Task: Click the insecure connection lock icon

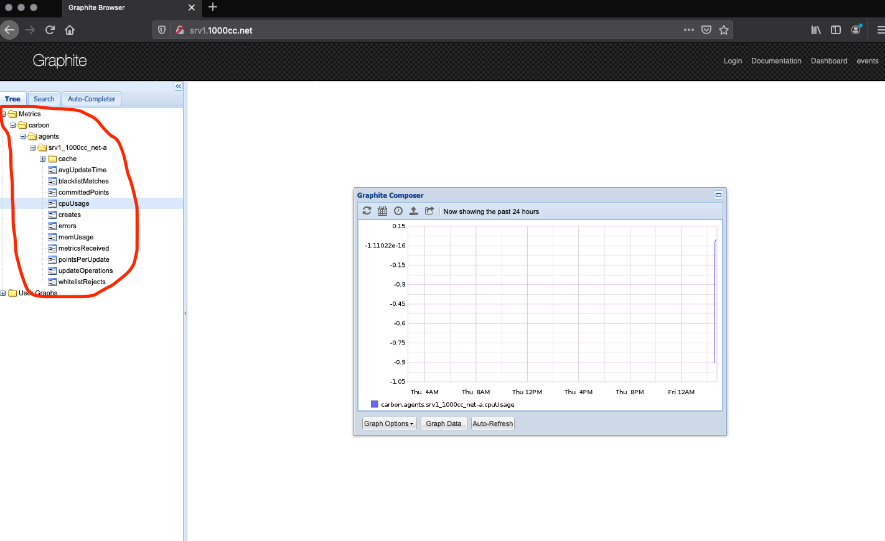Action: click(x=179, y=30)
